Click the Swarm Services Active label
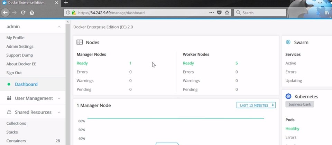Screen dimensions: 332x145 coord(291,63)
